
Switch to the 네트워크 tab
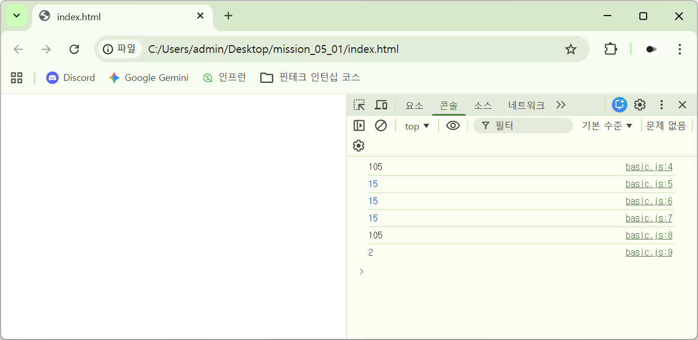(x=526, y=105)
